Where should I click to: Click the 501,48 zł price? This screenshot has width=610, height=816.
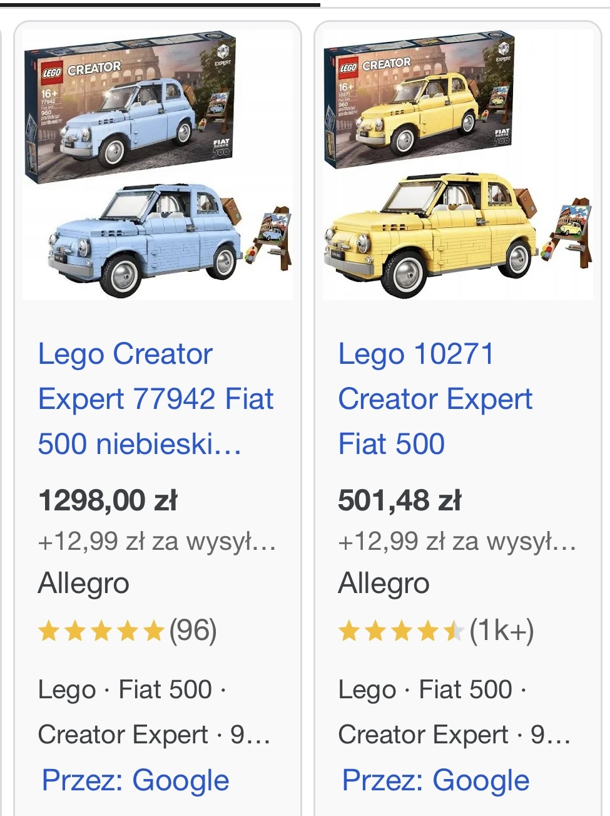click(x=400, y=500)
